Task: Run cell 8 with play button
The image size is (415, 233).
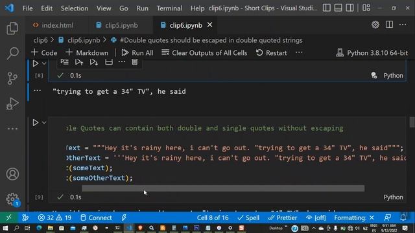Action: click(35, 63)
